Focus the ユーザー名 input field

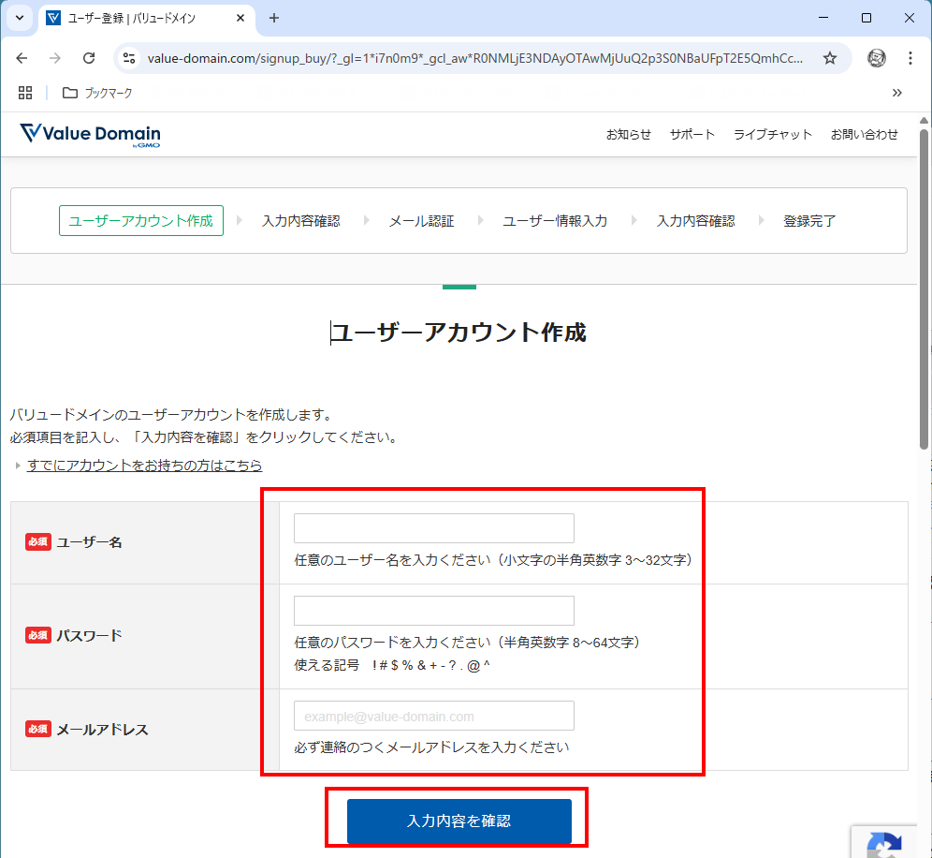[x=433, y=528]
